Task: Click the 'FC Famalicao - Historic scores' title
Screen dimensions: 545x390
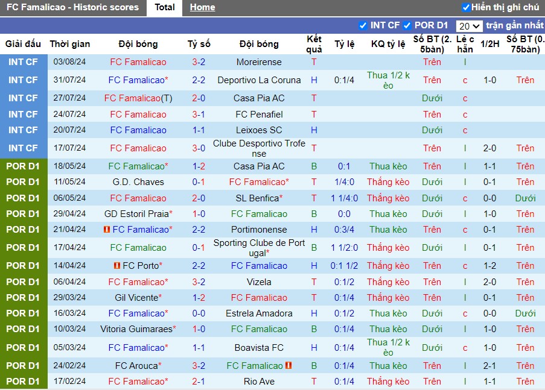Action: point(72,7)
